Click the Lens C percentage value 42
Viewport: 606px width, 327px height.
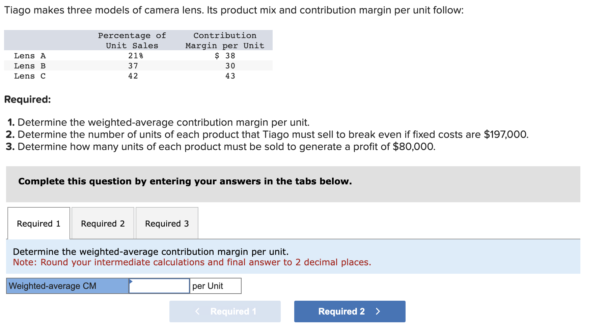[133, 76]
